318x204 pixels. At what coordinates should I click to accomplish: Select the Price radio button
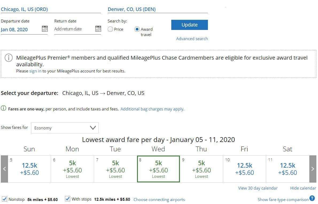pyautogui.click(x=110, y=29)
